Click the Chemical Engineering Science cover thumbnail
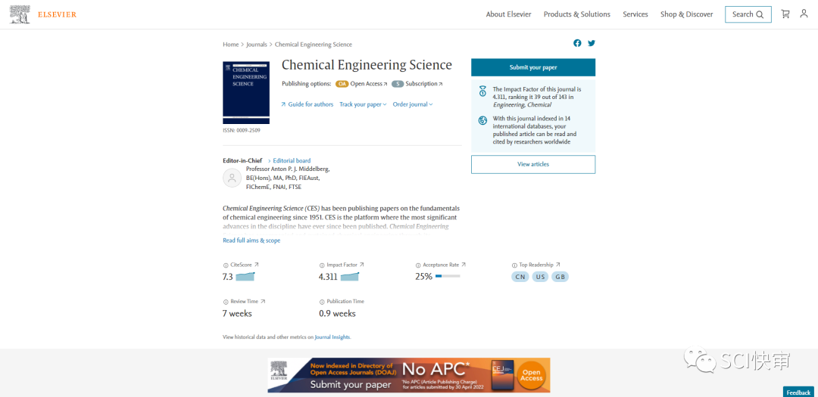The width and height of the screenshot is (818, 397). (246, 92)
